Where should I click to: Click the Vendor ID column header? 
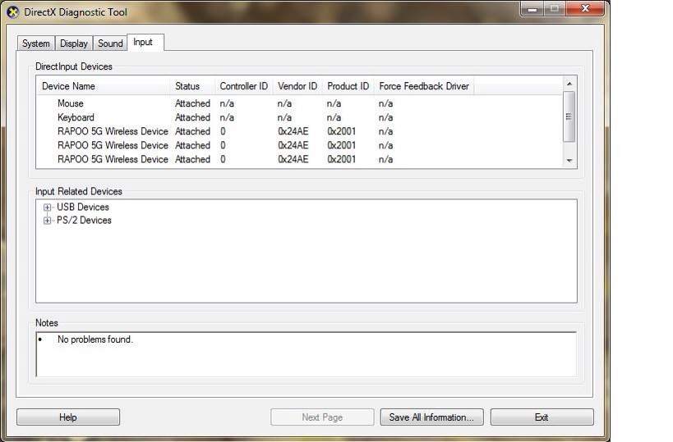[x=297, y=86]
